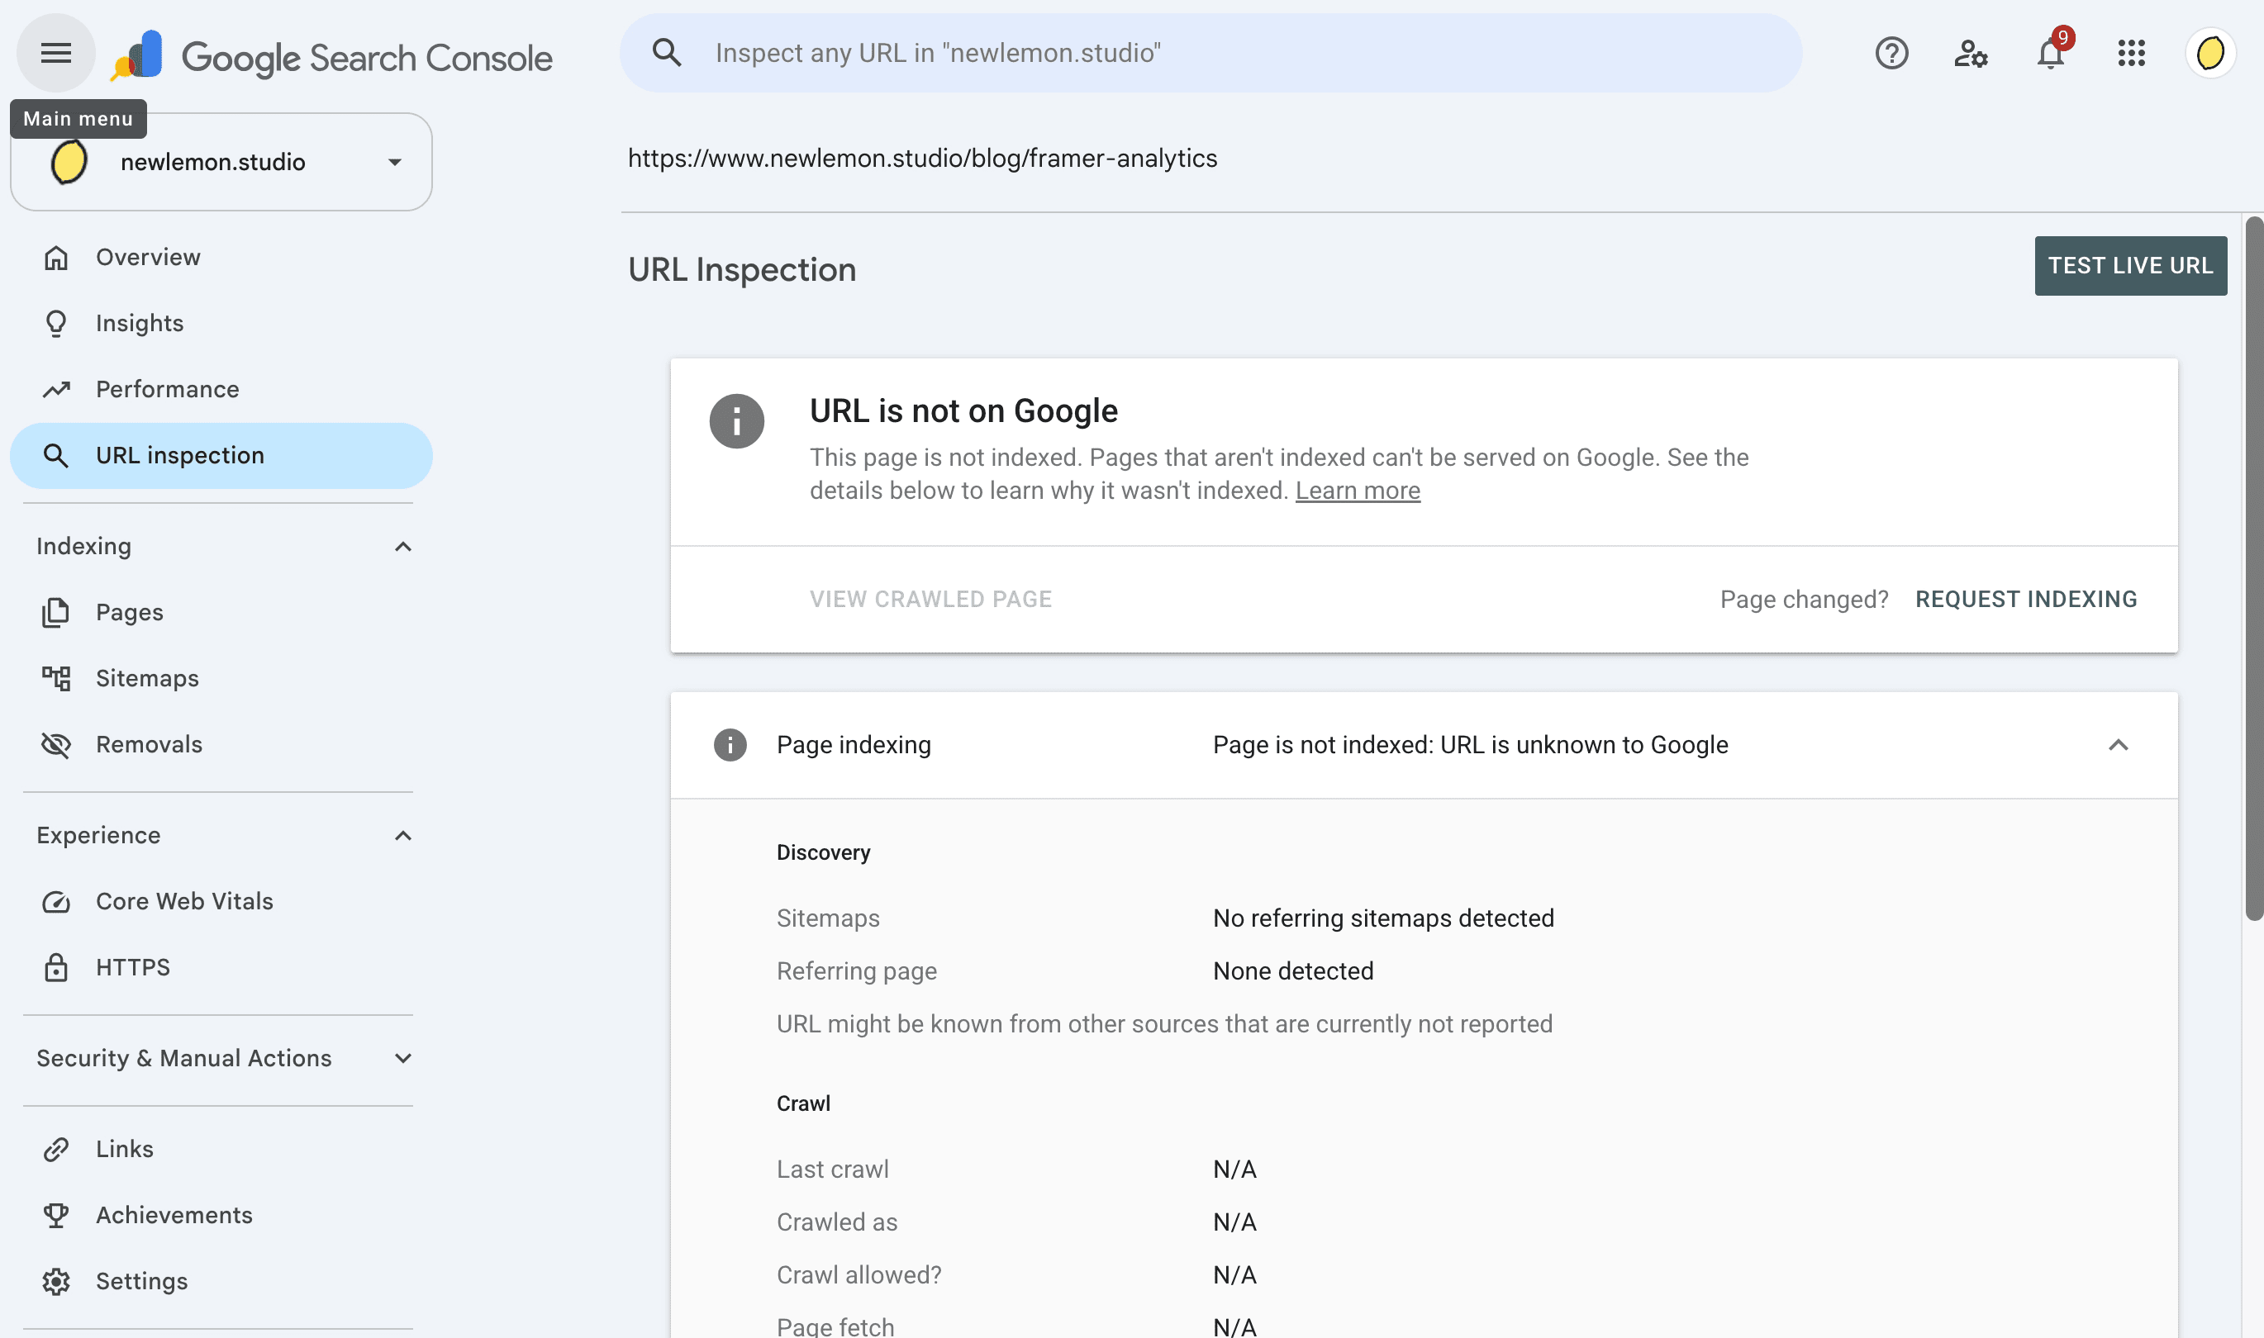Click the TEST LIVE URL button

[2130, 266]
